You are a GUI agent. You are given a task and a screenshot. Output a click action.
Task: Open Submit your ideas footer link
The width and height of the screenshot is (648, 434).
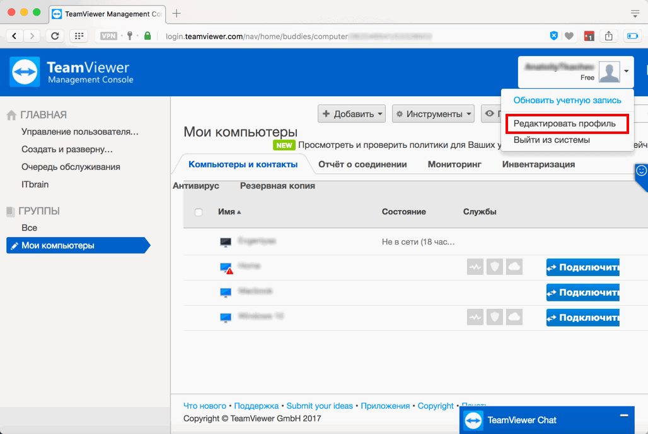(320, 406)
